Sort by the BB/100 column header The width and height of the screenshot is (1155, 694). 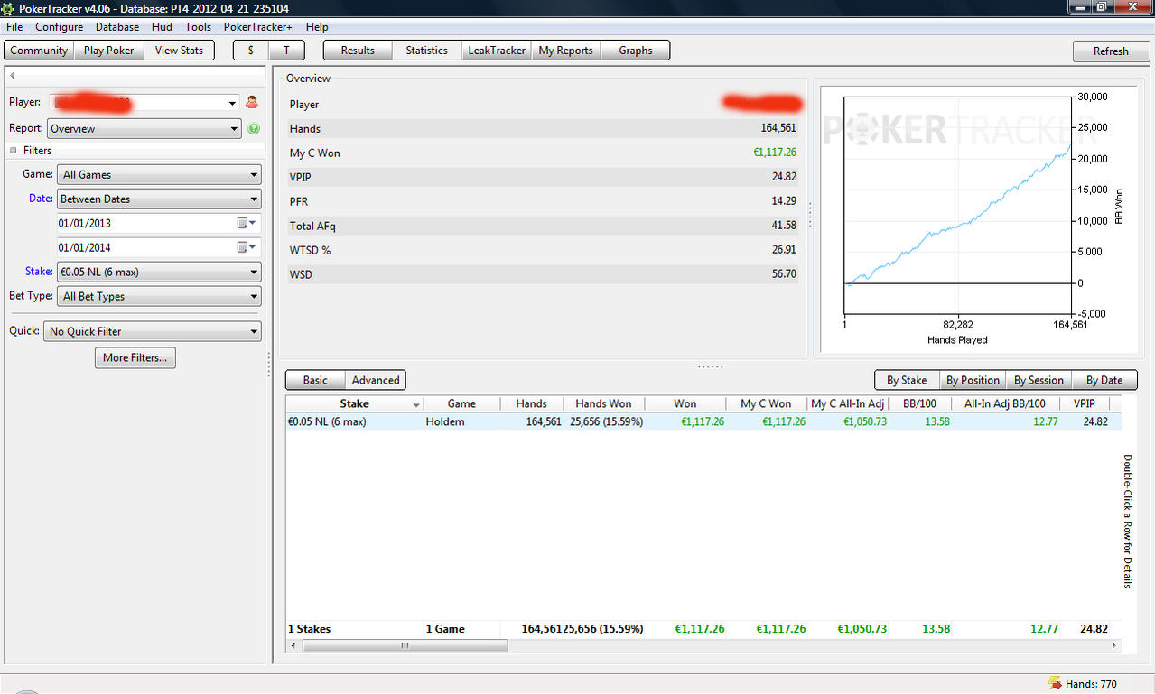(919, 404)
